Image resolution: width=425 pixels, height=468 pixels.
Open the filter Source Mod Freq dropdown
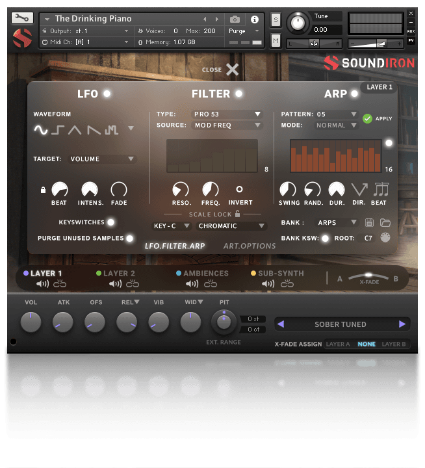(227, 125)
